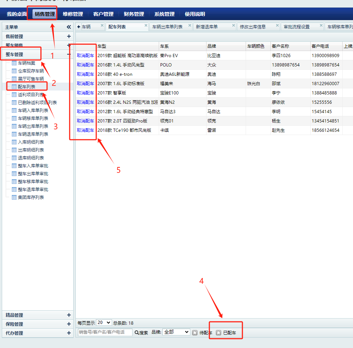Close the 配车列表 tab
The height and width of the screenshot is (348, 353).
coord(146,25)
